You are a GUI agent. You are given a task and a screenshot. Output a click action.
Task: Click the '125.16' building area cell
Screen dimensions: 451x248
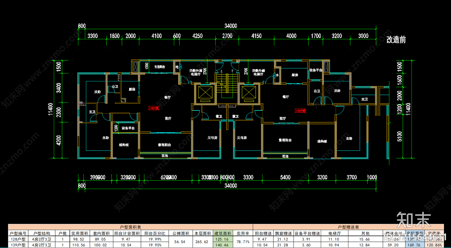coord(222,239)
